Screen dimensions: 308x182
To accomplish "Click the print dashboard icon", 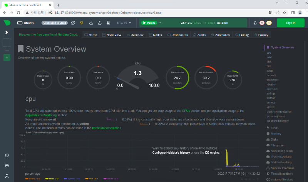I will (109, 23).
